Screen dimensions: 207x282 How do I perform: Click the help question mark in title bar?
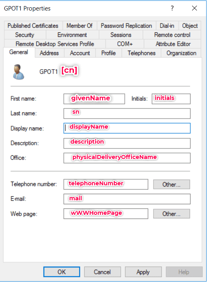(x=172, y=8)
